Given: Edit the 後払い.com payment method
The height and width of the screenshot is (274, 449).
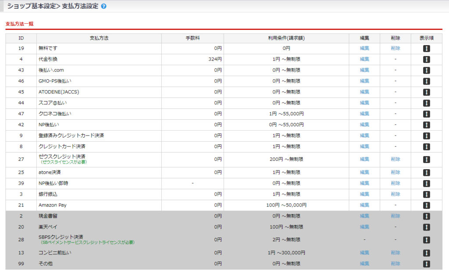Looking at the screenshot, I should click(x=364, y=70).
